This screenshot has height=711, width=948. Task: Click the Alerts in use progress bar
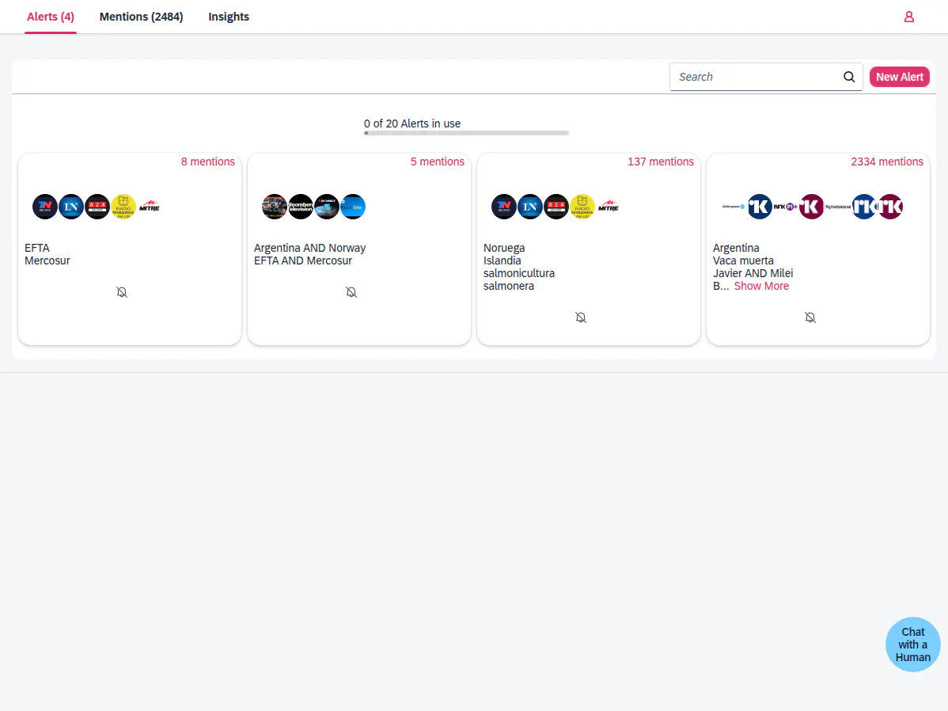coord(466,133)
